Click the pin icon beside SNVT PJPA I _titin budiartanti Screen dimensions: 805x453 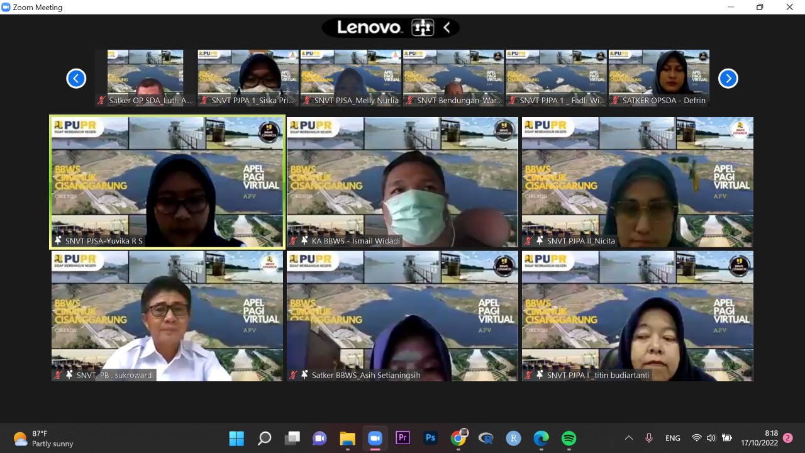(x=540, y=375)
